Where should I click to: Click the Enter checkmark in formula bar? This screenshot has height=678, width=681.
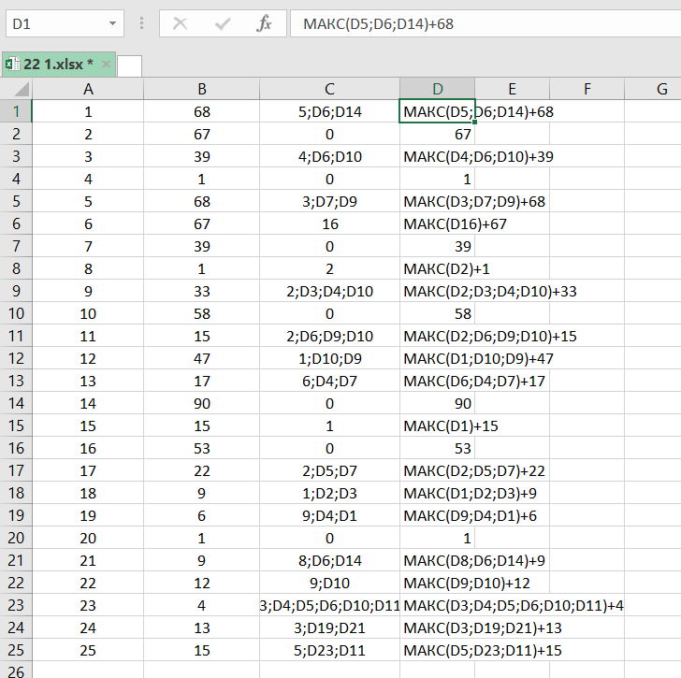pos(223,23)
